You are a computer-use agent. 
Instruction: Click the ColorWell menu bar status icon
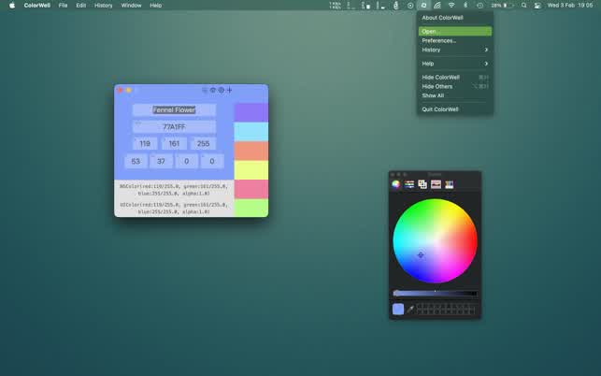coord(423,6)
